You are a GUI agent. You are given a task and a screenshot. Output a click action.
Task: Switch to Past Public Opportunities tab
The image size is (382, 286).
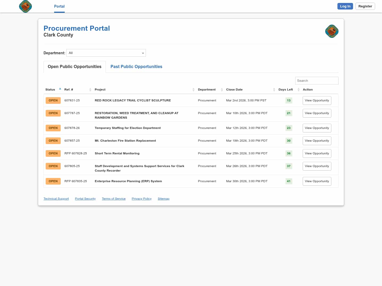pos(136,67)
